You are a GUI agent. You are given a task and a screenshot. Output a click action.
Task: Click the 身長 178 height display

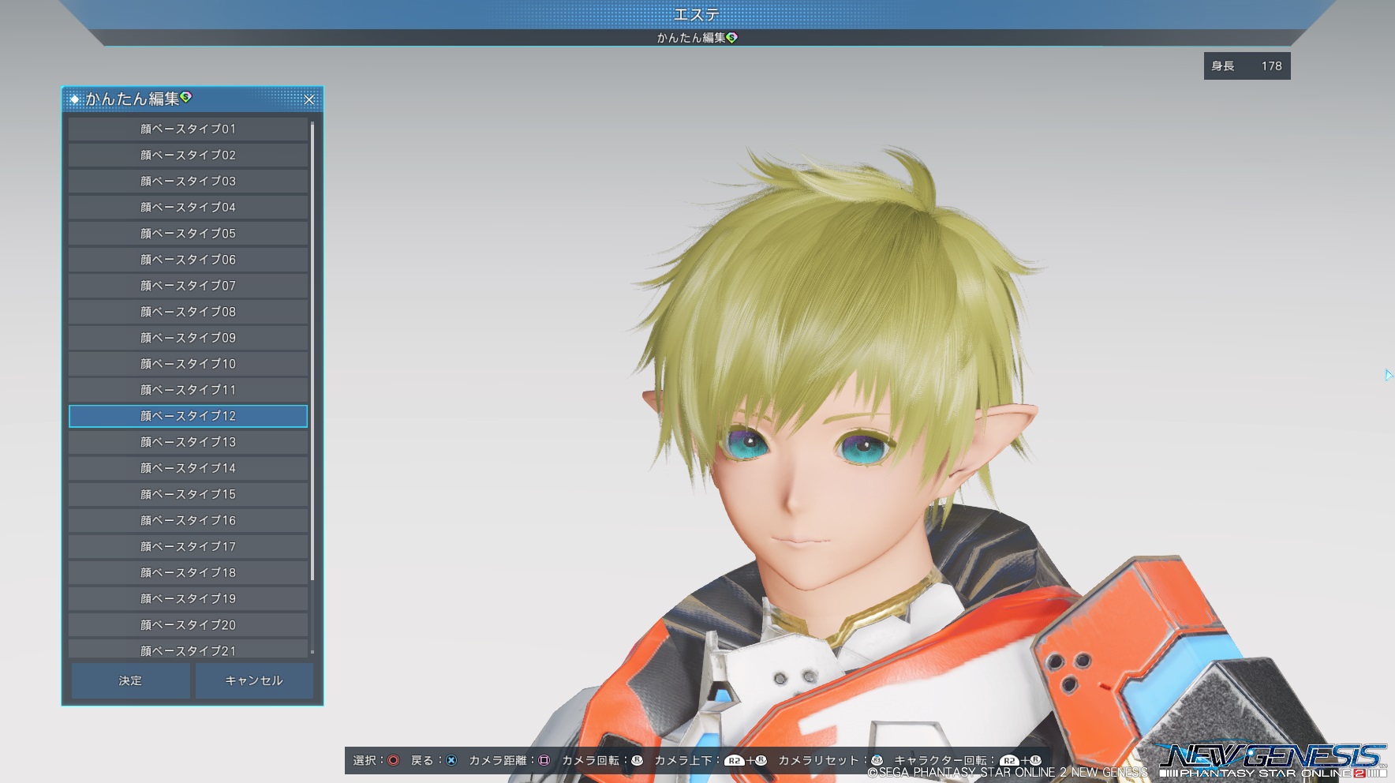[x=1247, y=66]
